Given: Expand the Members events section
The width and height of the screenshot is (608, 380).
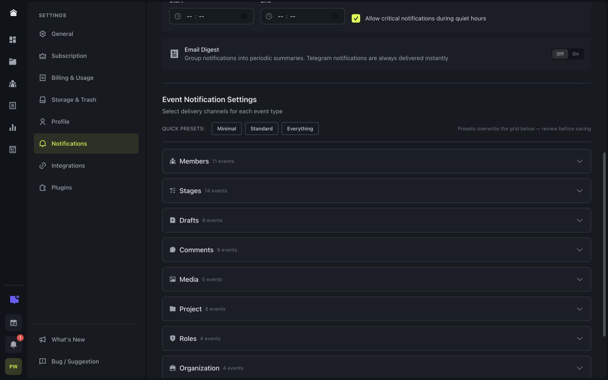Looking at the screenshot, I should [x=377, y=161].
